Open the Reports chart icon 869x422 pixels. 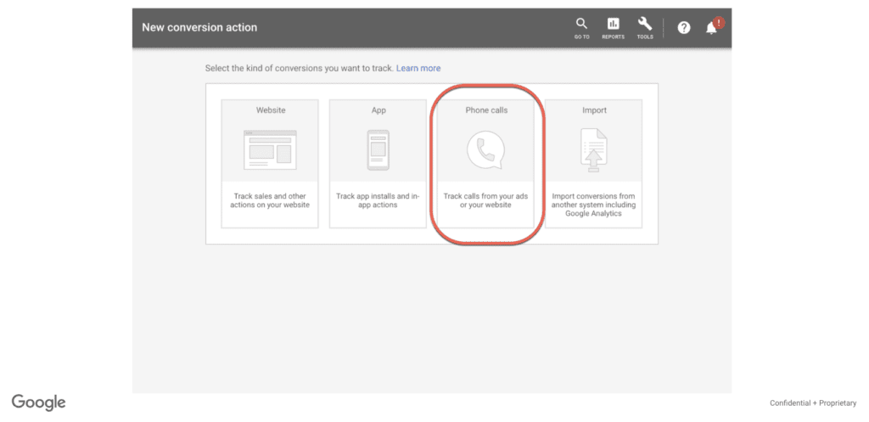tap(613, 24)
